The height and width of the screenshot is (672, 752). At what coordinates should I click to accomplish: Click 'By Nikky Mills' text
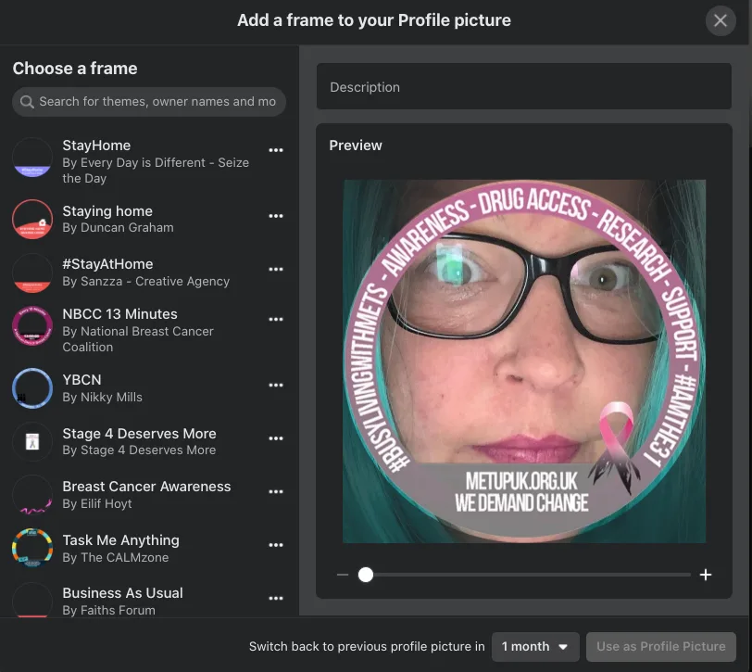(102, 397)
